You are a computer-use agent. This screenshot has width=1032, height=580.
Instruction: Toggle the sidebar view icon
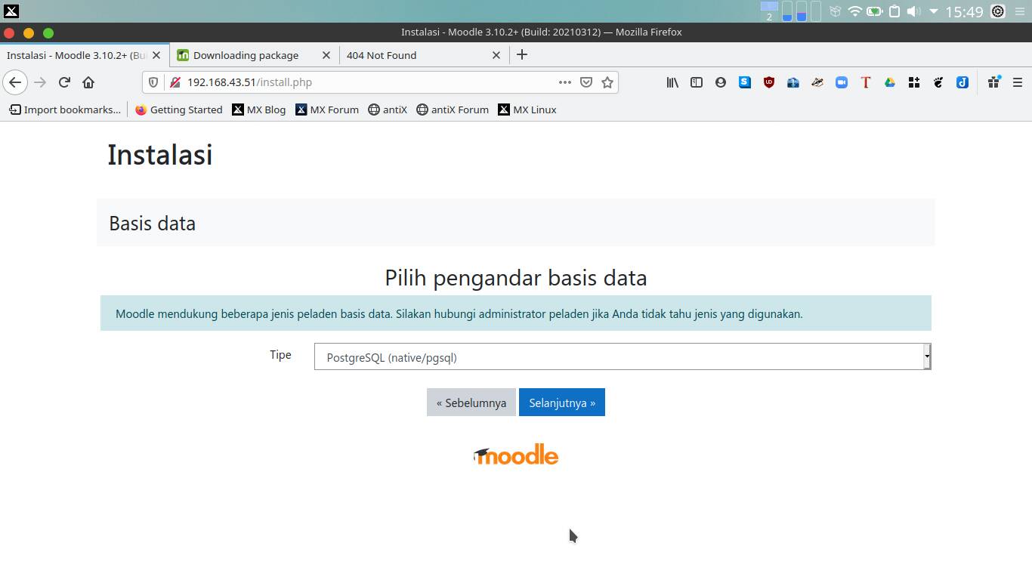pyautogui.click(x=697, y=82)
